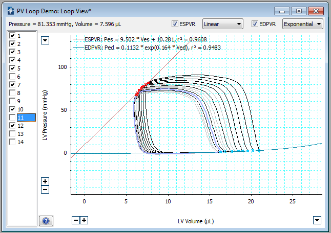Click the PV Loop app icon in title bar

[x=11, y=11]
